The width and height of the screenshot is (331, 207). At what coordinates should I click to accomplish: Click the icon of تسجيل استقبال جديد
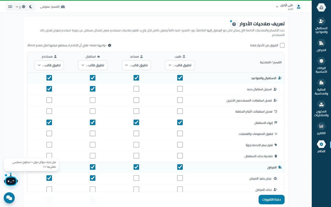[x=275, y=89]
